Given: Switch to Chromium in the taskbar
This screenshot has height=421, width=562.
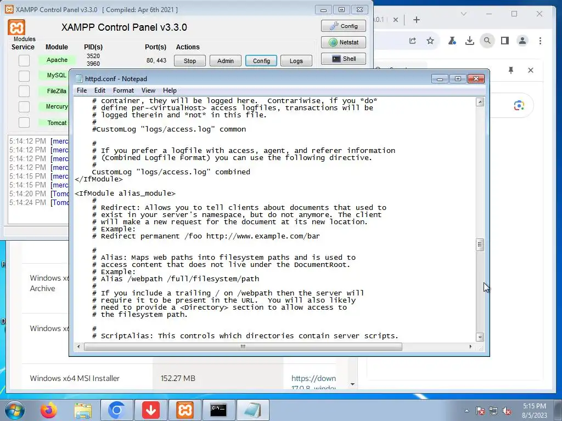Looking at the screenshot, I should 116,410.
